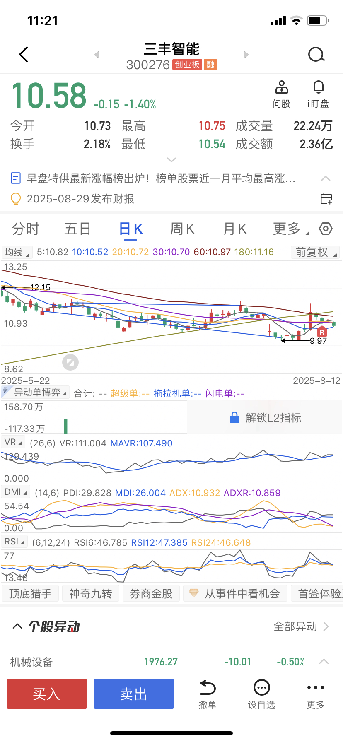343x742 pixels.
Task: Switch to the 周K tab
Action: pyautogui.click(x=182, y=229)
